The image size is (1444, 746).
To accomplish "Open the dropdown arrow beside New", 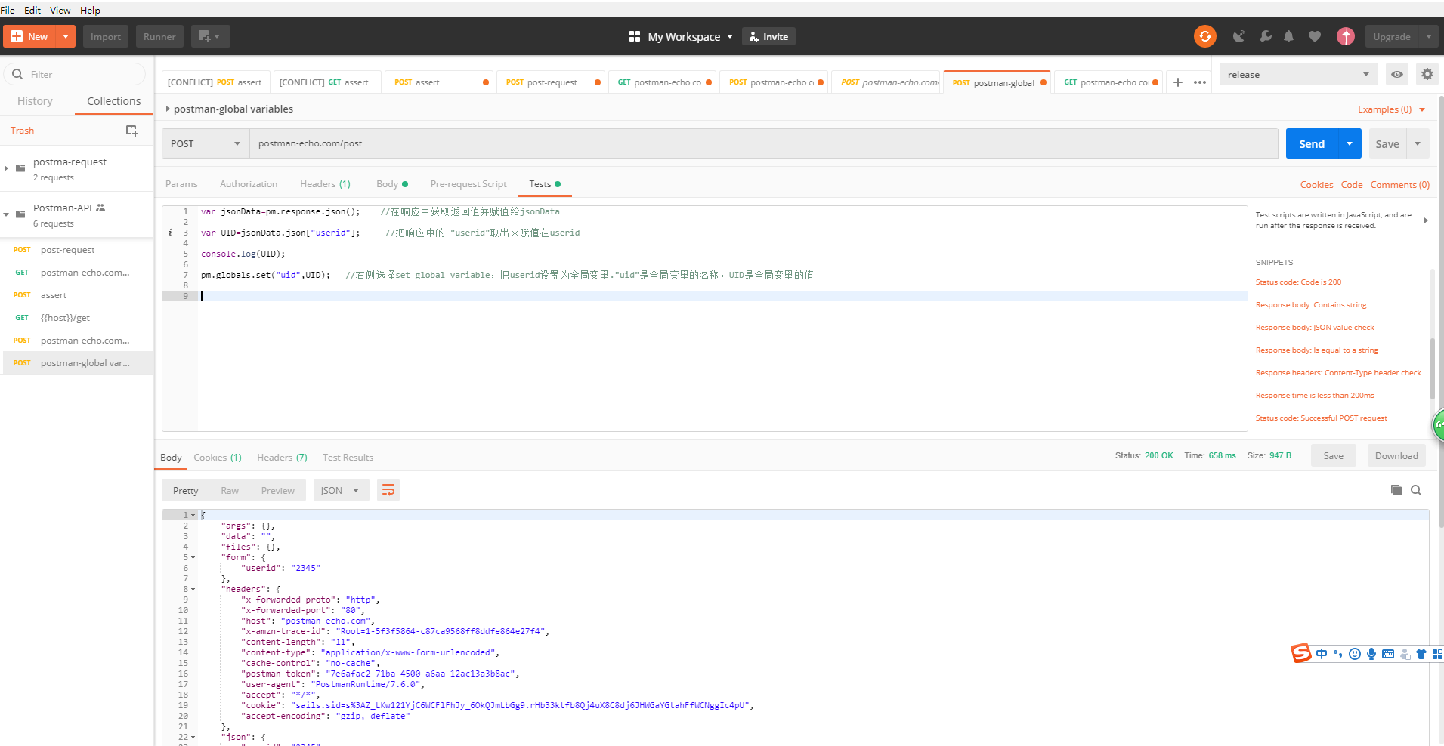I will [66, 36].
